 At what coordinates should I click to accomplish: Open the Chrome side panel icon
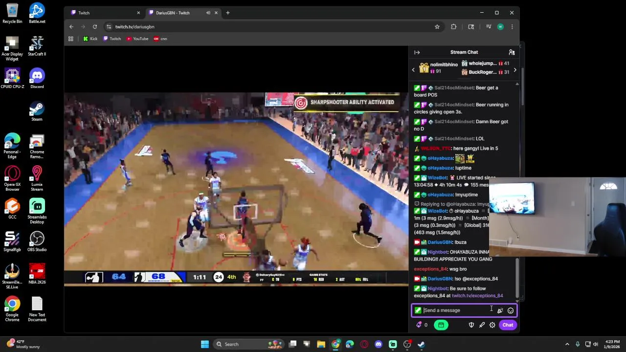[x=471, y=26]
